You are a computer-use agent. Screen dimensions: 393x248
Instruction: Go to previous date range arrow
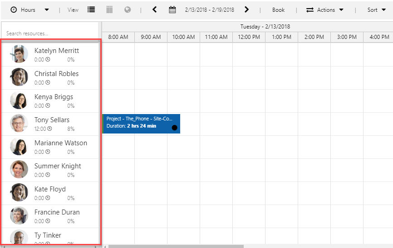154,10
